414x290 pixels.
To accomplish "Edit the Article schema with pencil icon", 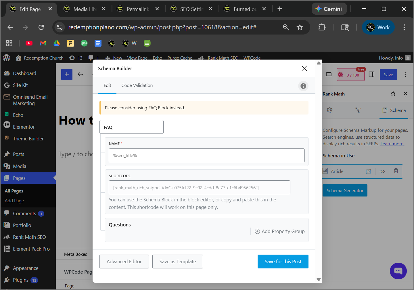I will click(368, 171).
